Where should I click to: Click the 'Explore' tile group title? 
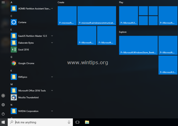[x=123, y=32]
